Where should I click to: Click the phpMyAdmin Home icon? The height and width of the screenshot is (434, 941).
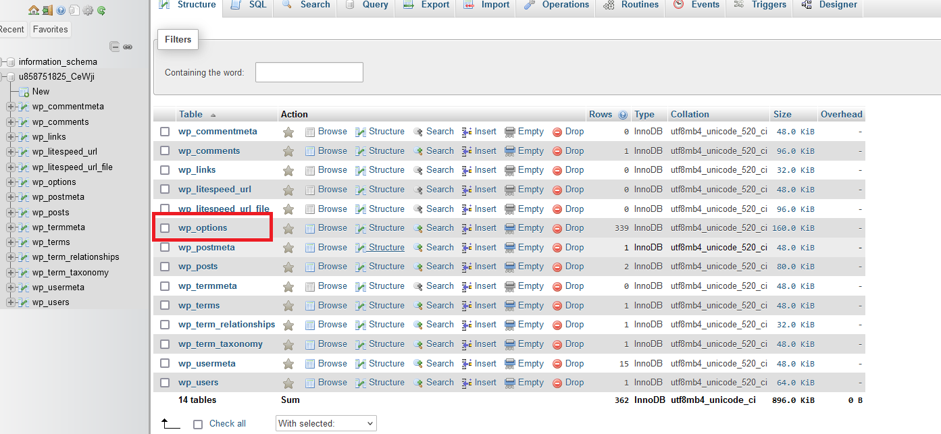pyautogui.click(x=34, y=10)
